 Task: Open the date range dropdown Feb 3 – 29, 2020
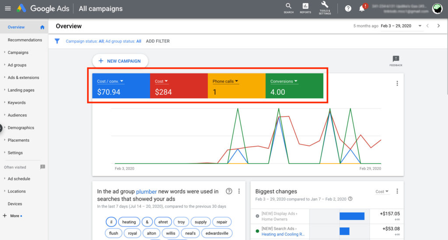tap(401, 26)
